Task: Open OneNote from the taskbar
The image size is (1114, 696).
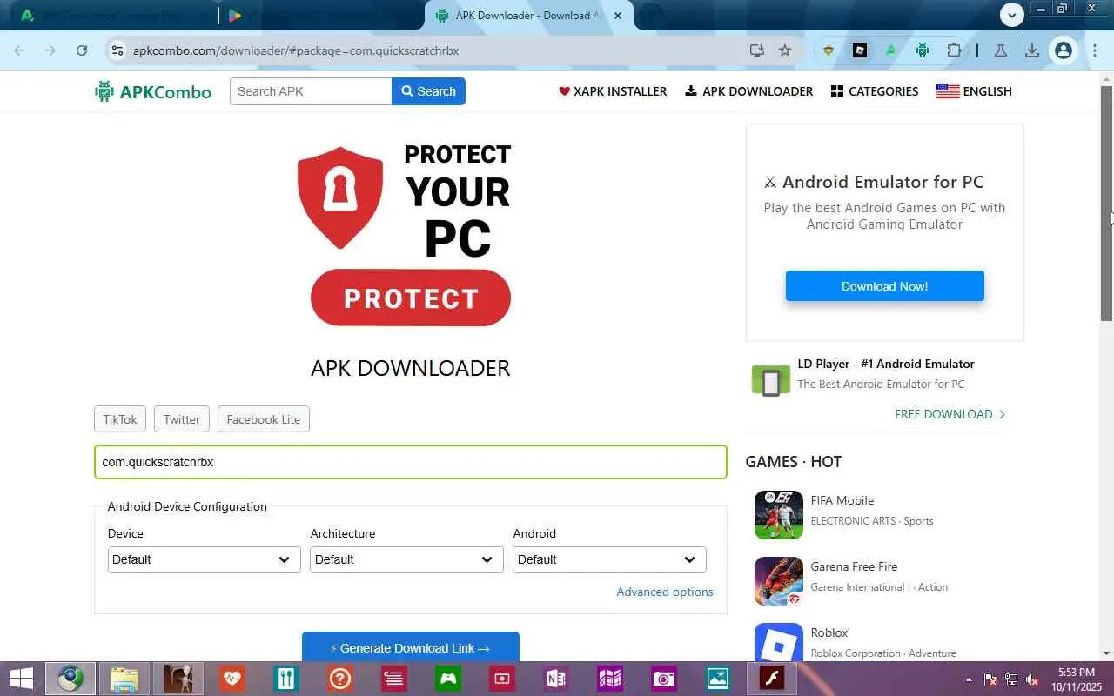Action: click(555, 679)
